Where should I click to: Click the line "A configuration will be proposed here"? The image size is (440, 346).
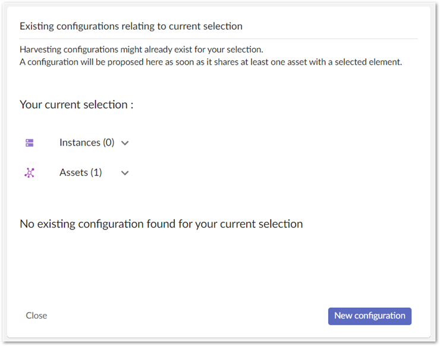210,61
